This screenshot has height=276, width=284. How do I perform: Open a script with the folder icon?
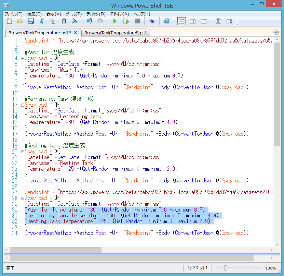20,21
